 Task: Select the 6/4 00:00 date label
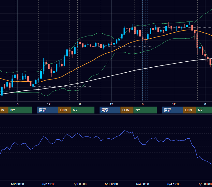click(x=143, y=184)
